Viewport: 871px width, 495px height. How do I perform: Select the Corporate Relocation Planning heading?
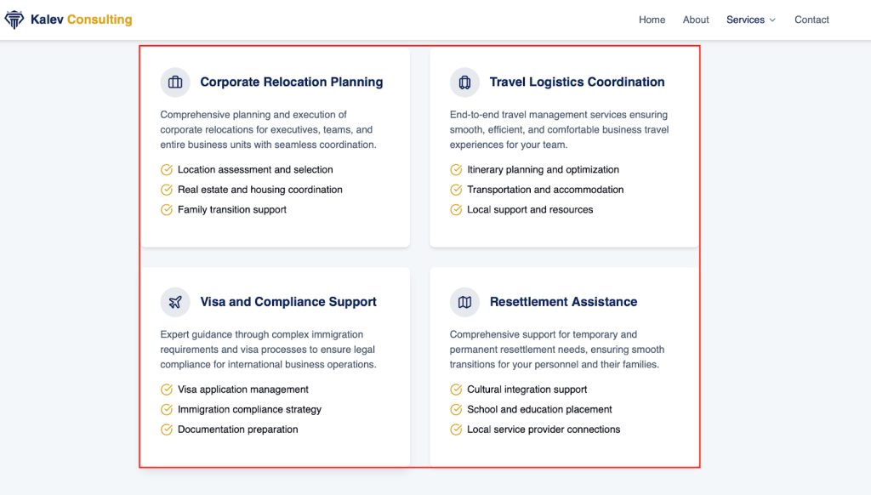[x=291, y=82]
